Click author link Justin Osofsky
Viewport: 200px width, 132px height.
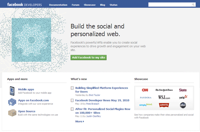(93, 116)
